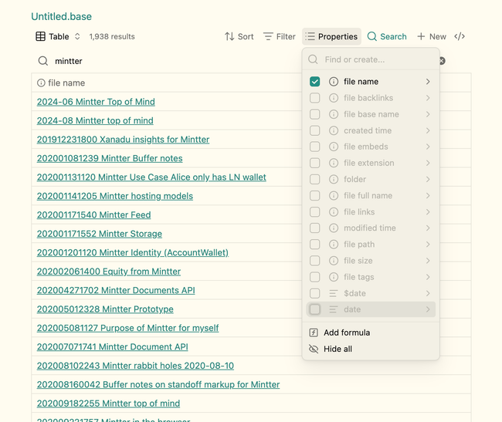
Task: Expand the file backlinks chevron
Action: point(428,98)
